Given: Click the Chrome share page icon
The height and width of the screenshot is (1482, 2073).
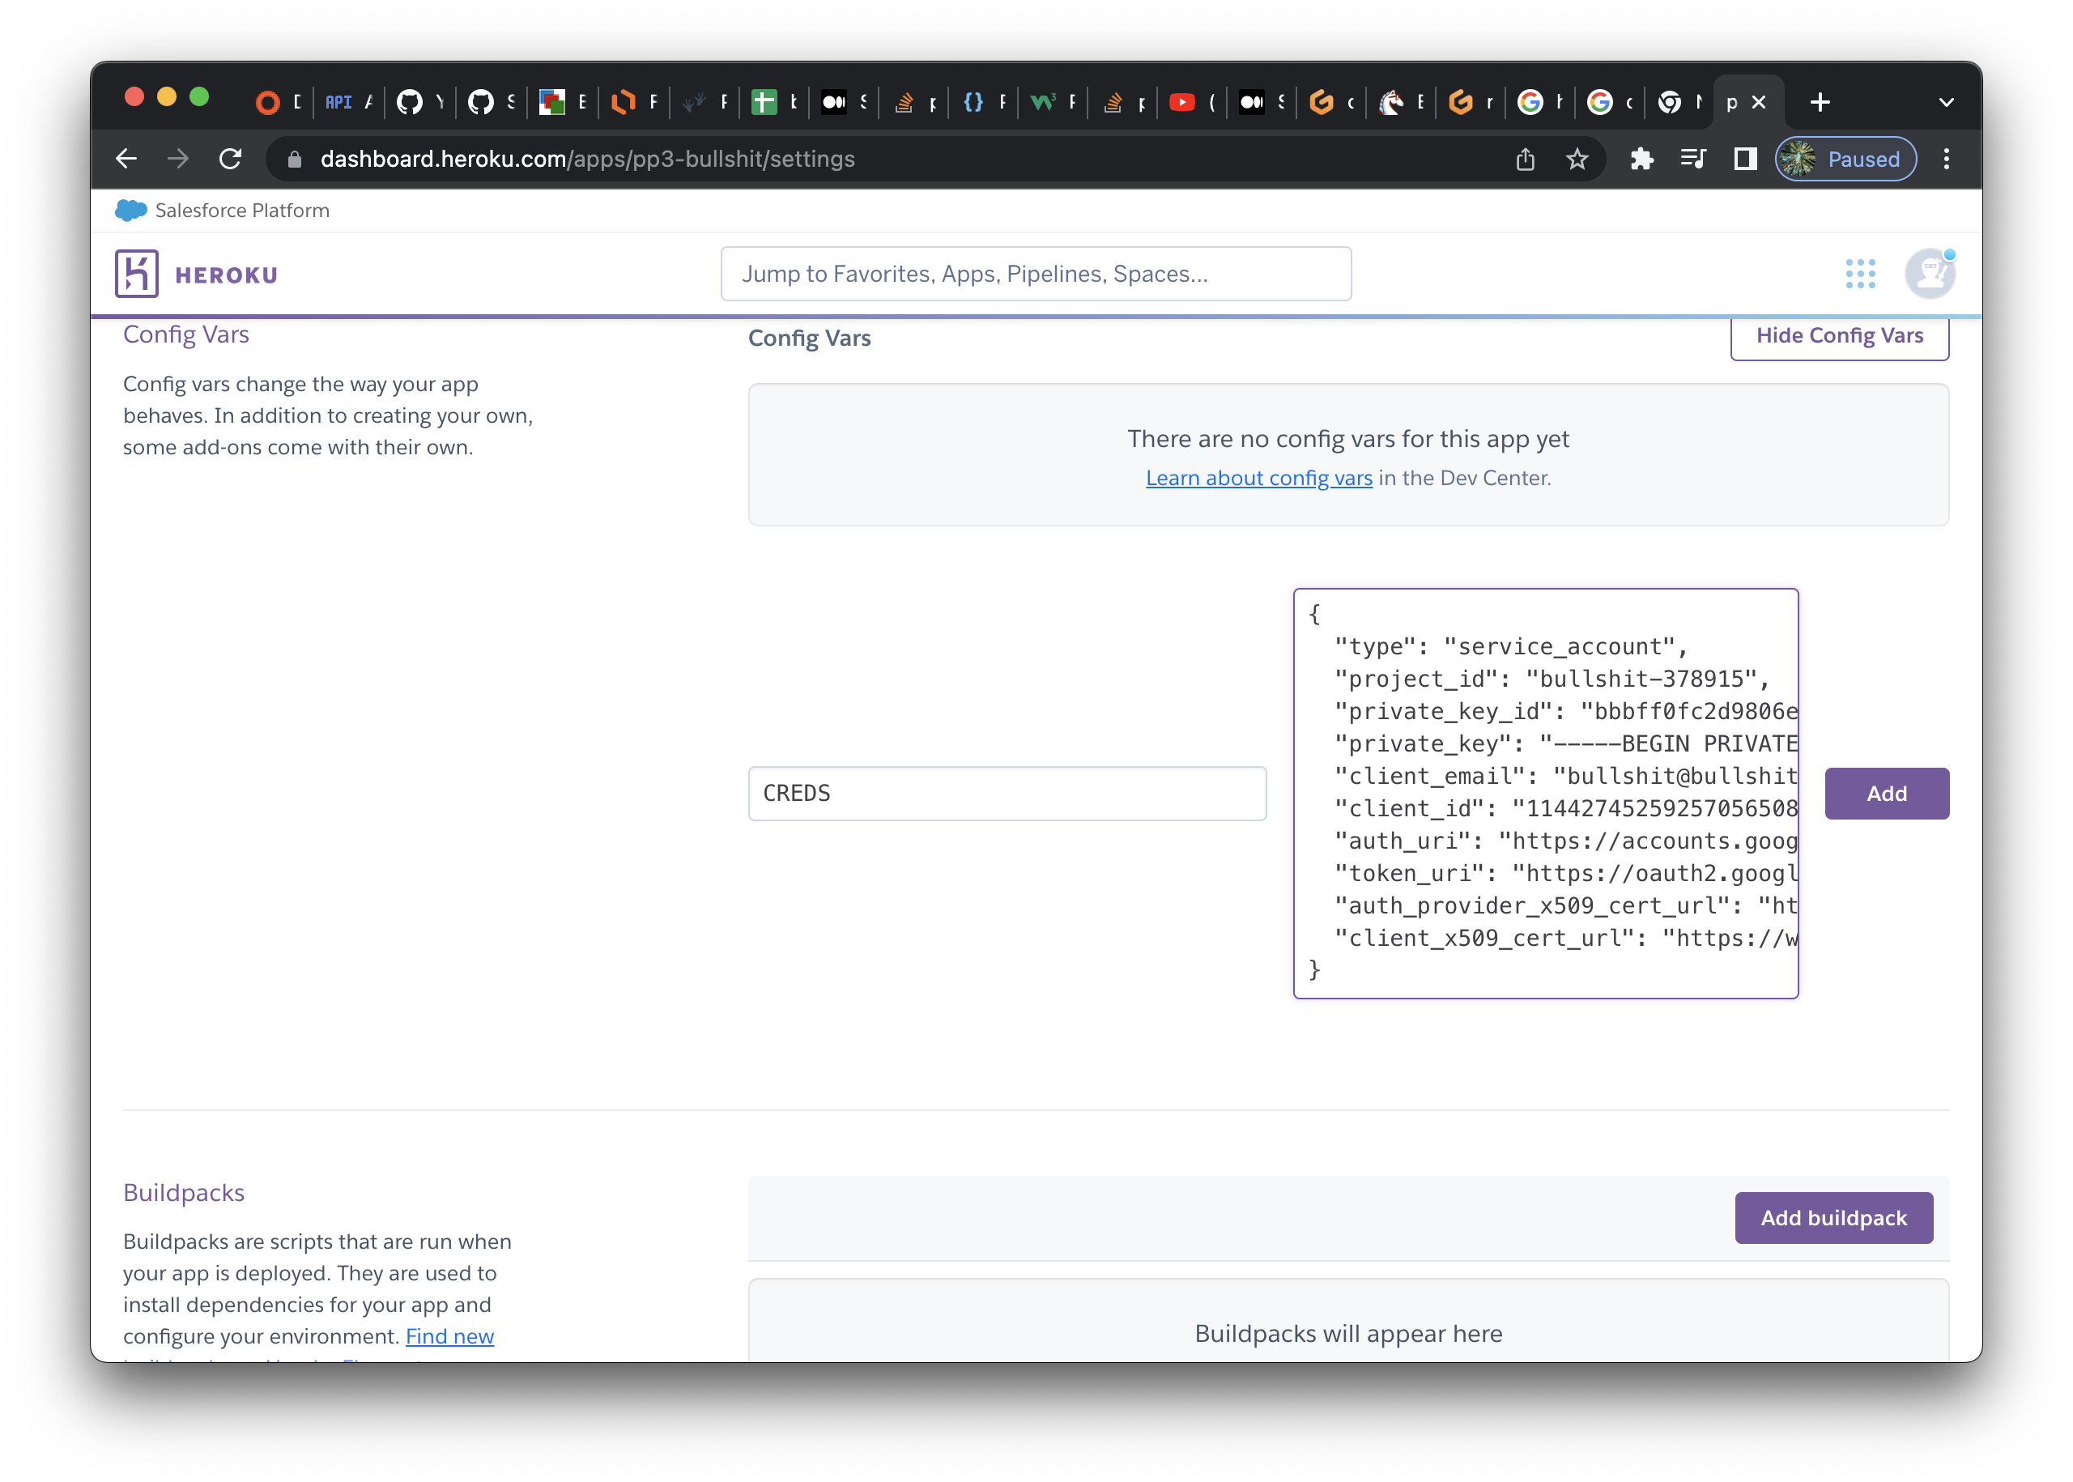Looking at the screenshot, I should (x=1526, y=160).
